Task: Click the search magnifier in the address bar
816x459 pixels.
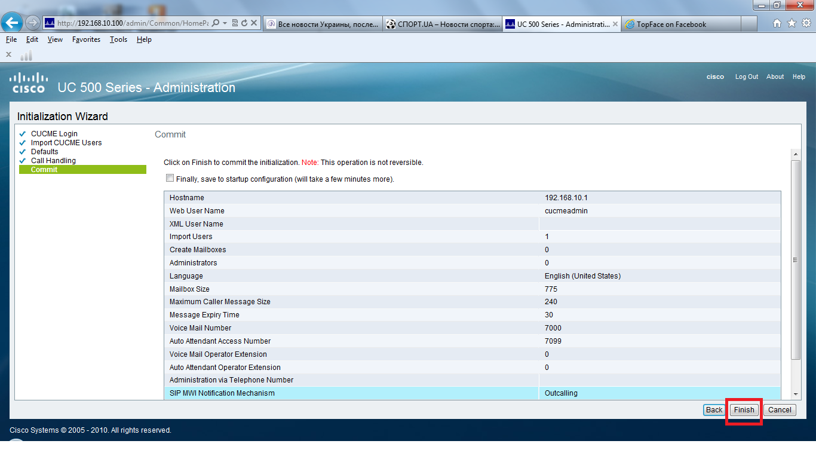Action: (x=216, y=23)
